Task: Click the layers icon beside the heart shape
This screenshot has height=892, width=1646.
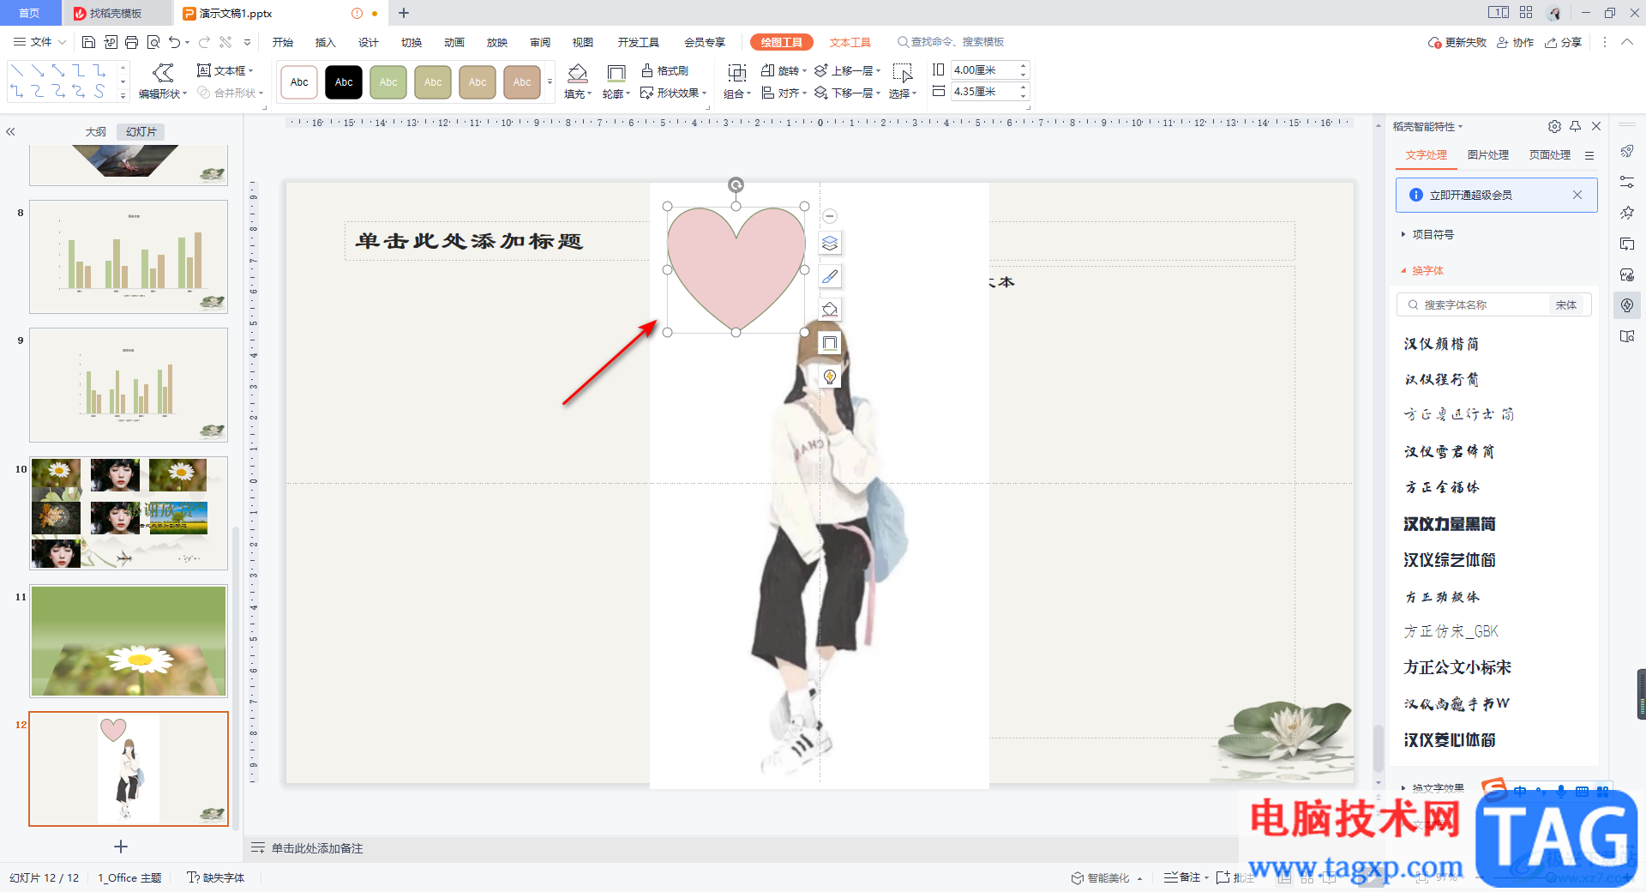Action: coord(829,244)
